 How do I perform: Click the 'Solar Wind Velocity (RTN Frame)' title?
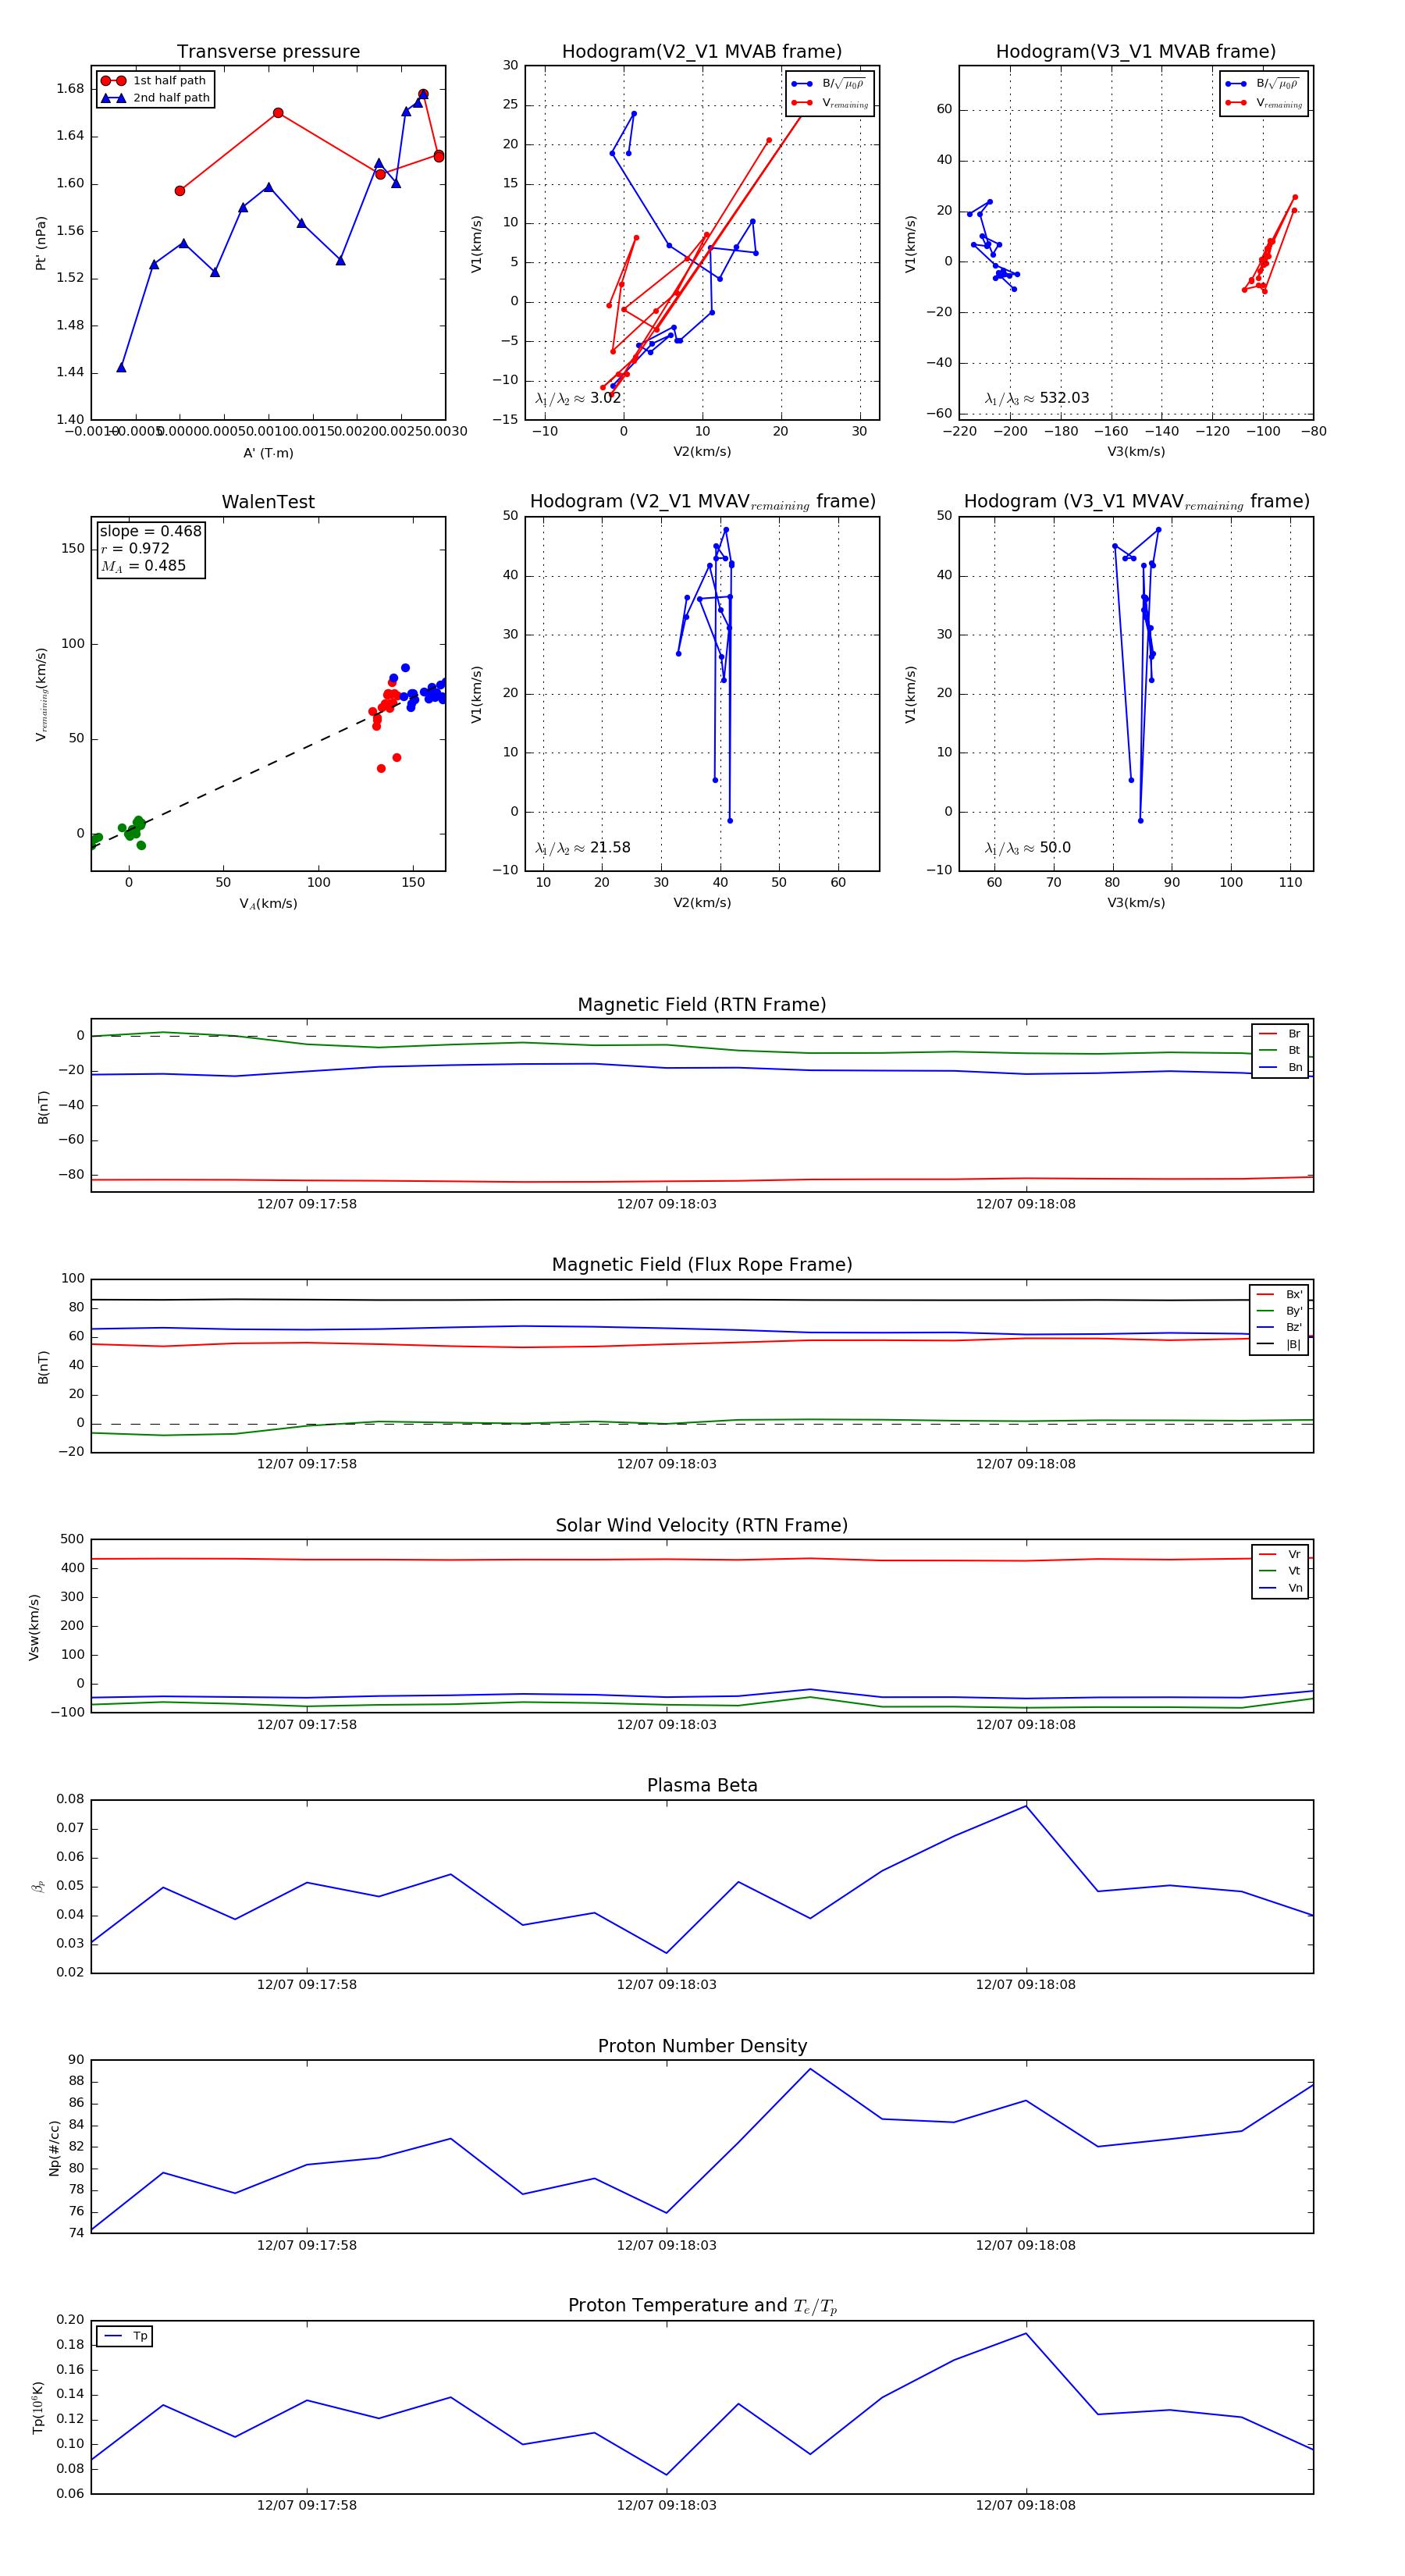click(702, 1526)
